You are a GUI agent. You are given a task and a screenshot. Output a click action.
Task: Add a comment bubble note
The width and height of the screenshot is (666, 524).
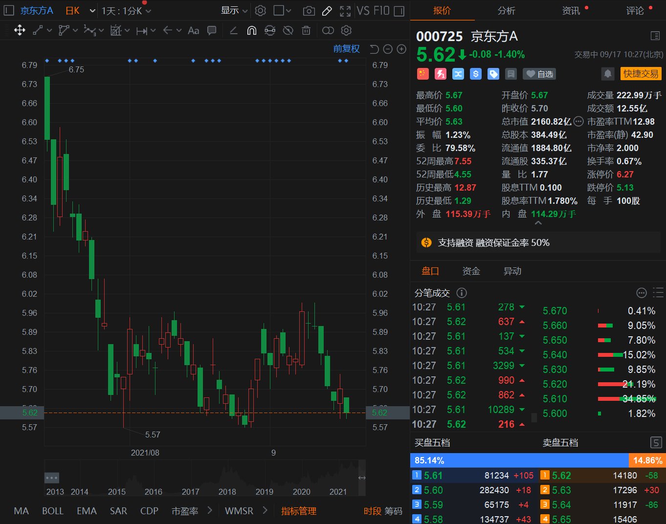[212, 30]
